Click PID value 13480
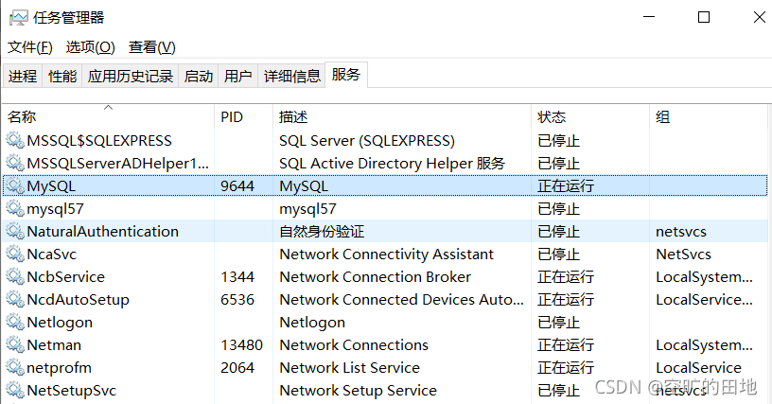The height and width of the screenshot is (404, 772). tap(242, 345)
